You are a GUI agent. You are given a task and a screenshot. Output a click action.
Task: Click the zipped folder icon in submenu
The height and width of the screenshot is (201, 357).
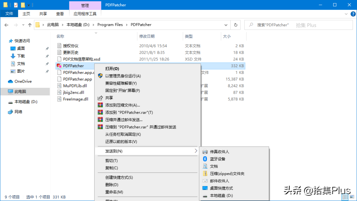[x=205, y=174]
